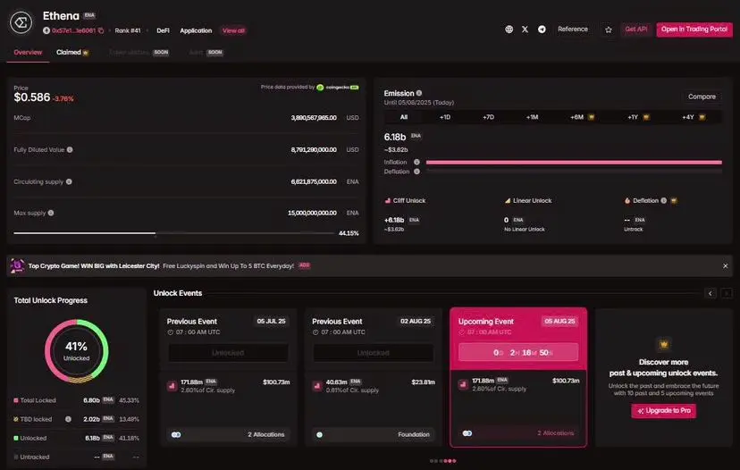The height and width of the screenshot is (470, 740).
Task: Open the website globe icon
Action: (x=509, y=29)
